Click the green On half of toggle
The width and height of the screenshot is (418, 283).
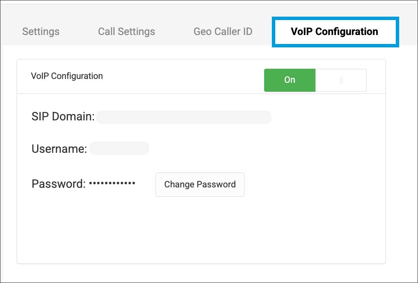click(x=290, y=80)
